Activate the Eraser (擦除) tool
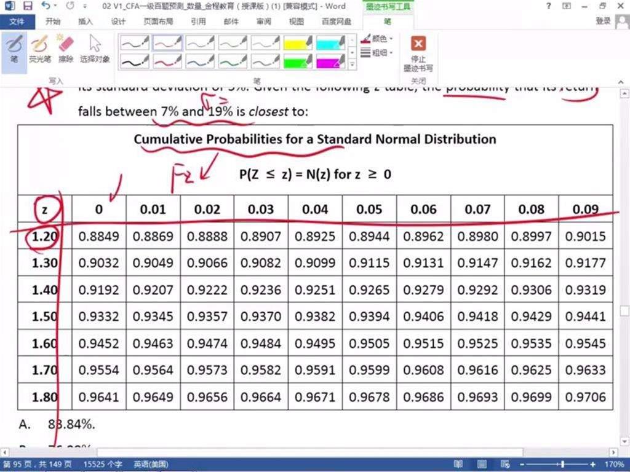 (x=66, y=50)
